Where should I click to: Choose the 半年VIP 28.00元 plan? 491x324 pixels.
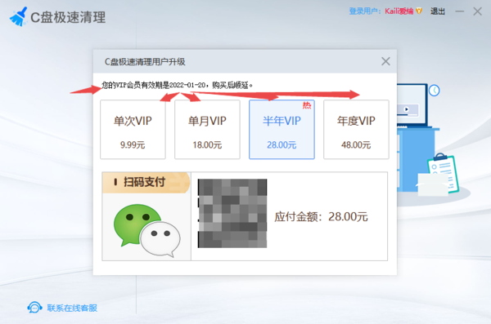tap(282, 130)
